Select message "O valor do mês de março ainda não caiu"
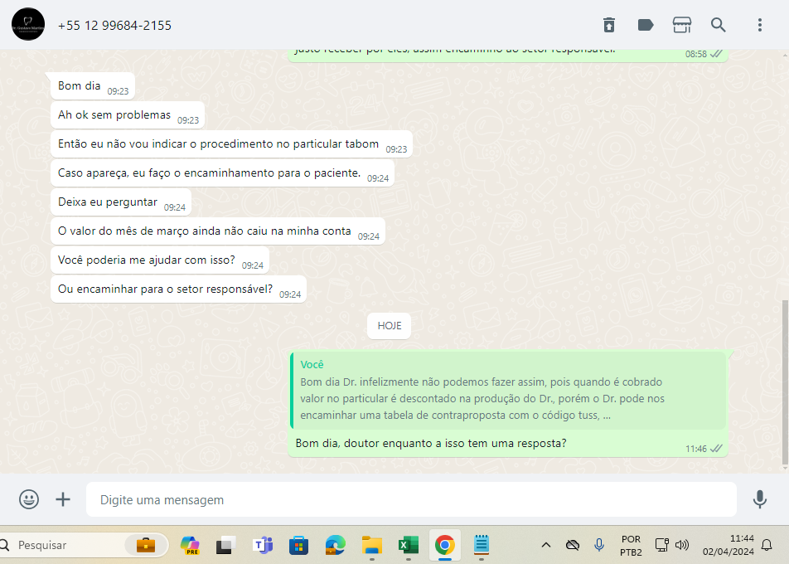 click(x=218, y=231)
